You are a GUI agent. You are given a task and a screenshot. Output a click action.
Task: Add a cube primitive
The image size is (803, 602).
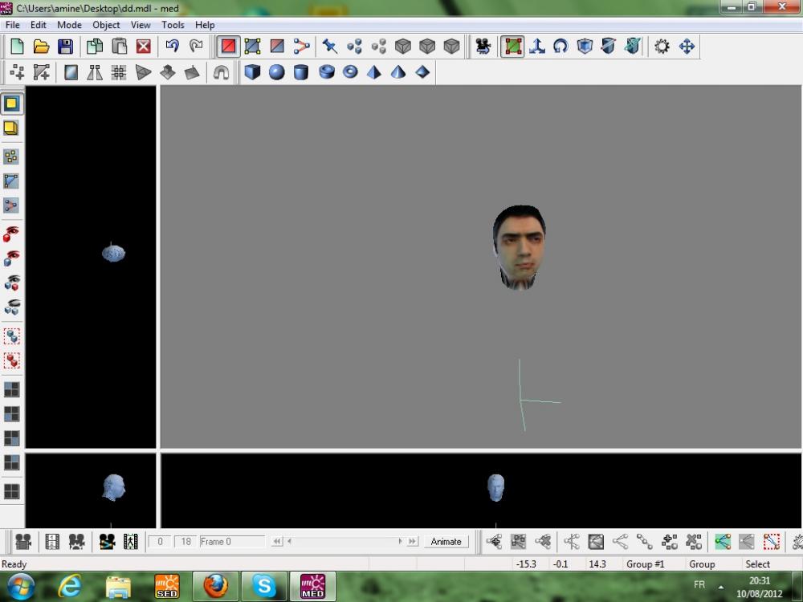[x=253, y=72]
